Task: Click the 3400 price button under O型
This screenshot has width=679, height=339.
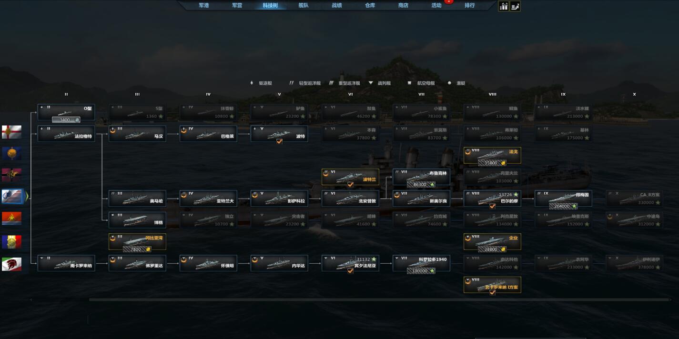Action: 66,120
